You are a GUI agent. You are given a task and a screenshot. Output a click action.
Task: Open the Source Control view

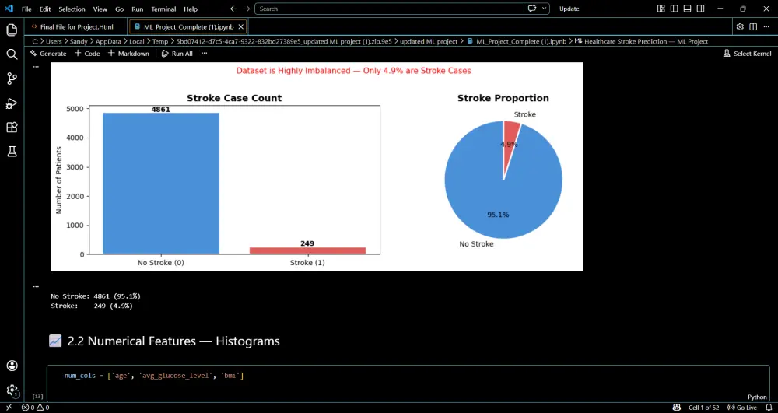(x=12, y=79)
